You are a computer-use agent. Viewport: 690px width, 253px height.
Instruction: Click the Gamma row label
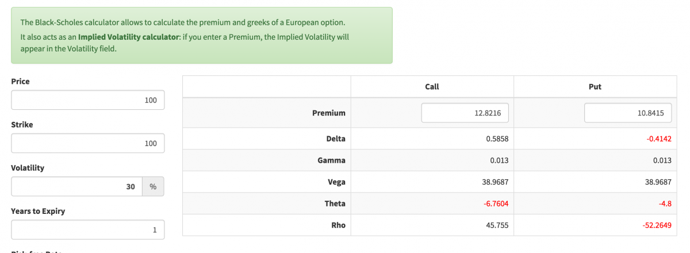tap(331, 160)
